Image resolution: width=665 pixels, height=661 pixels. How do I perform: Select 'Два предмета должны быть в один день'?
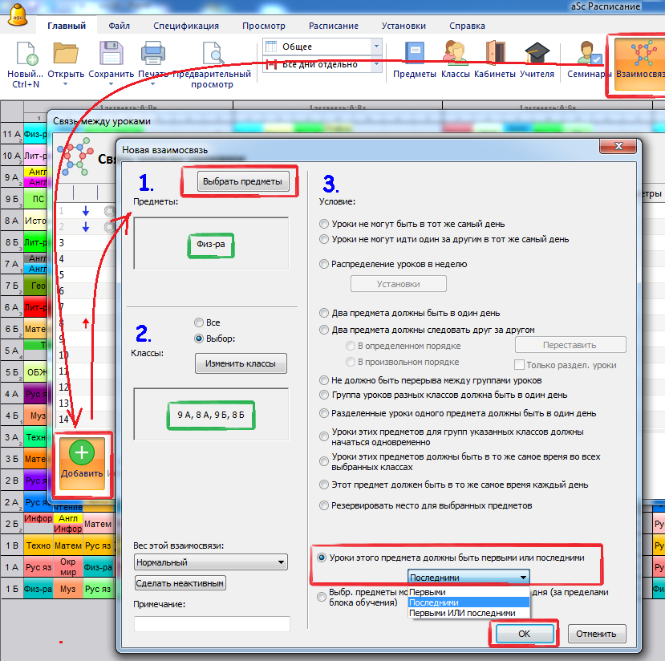[324, 313]
